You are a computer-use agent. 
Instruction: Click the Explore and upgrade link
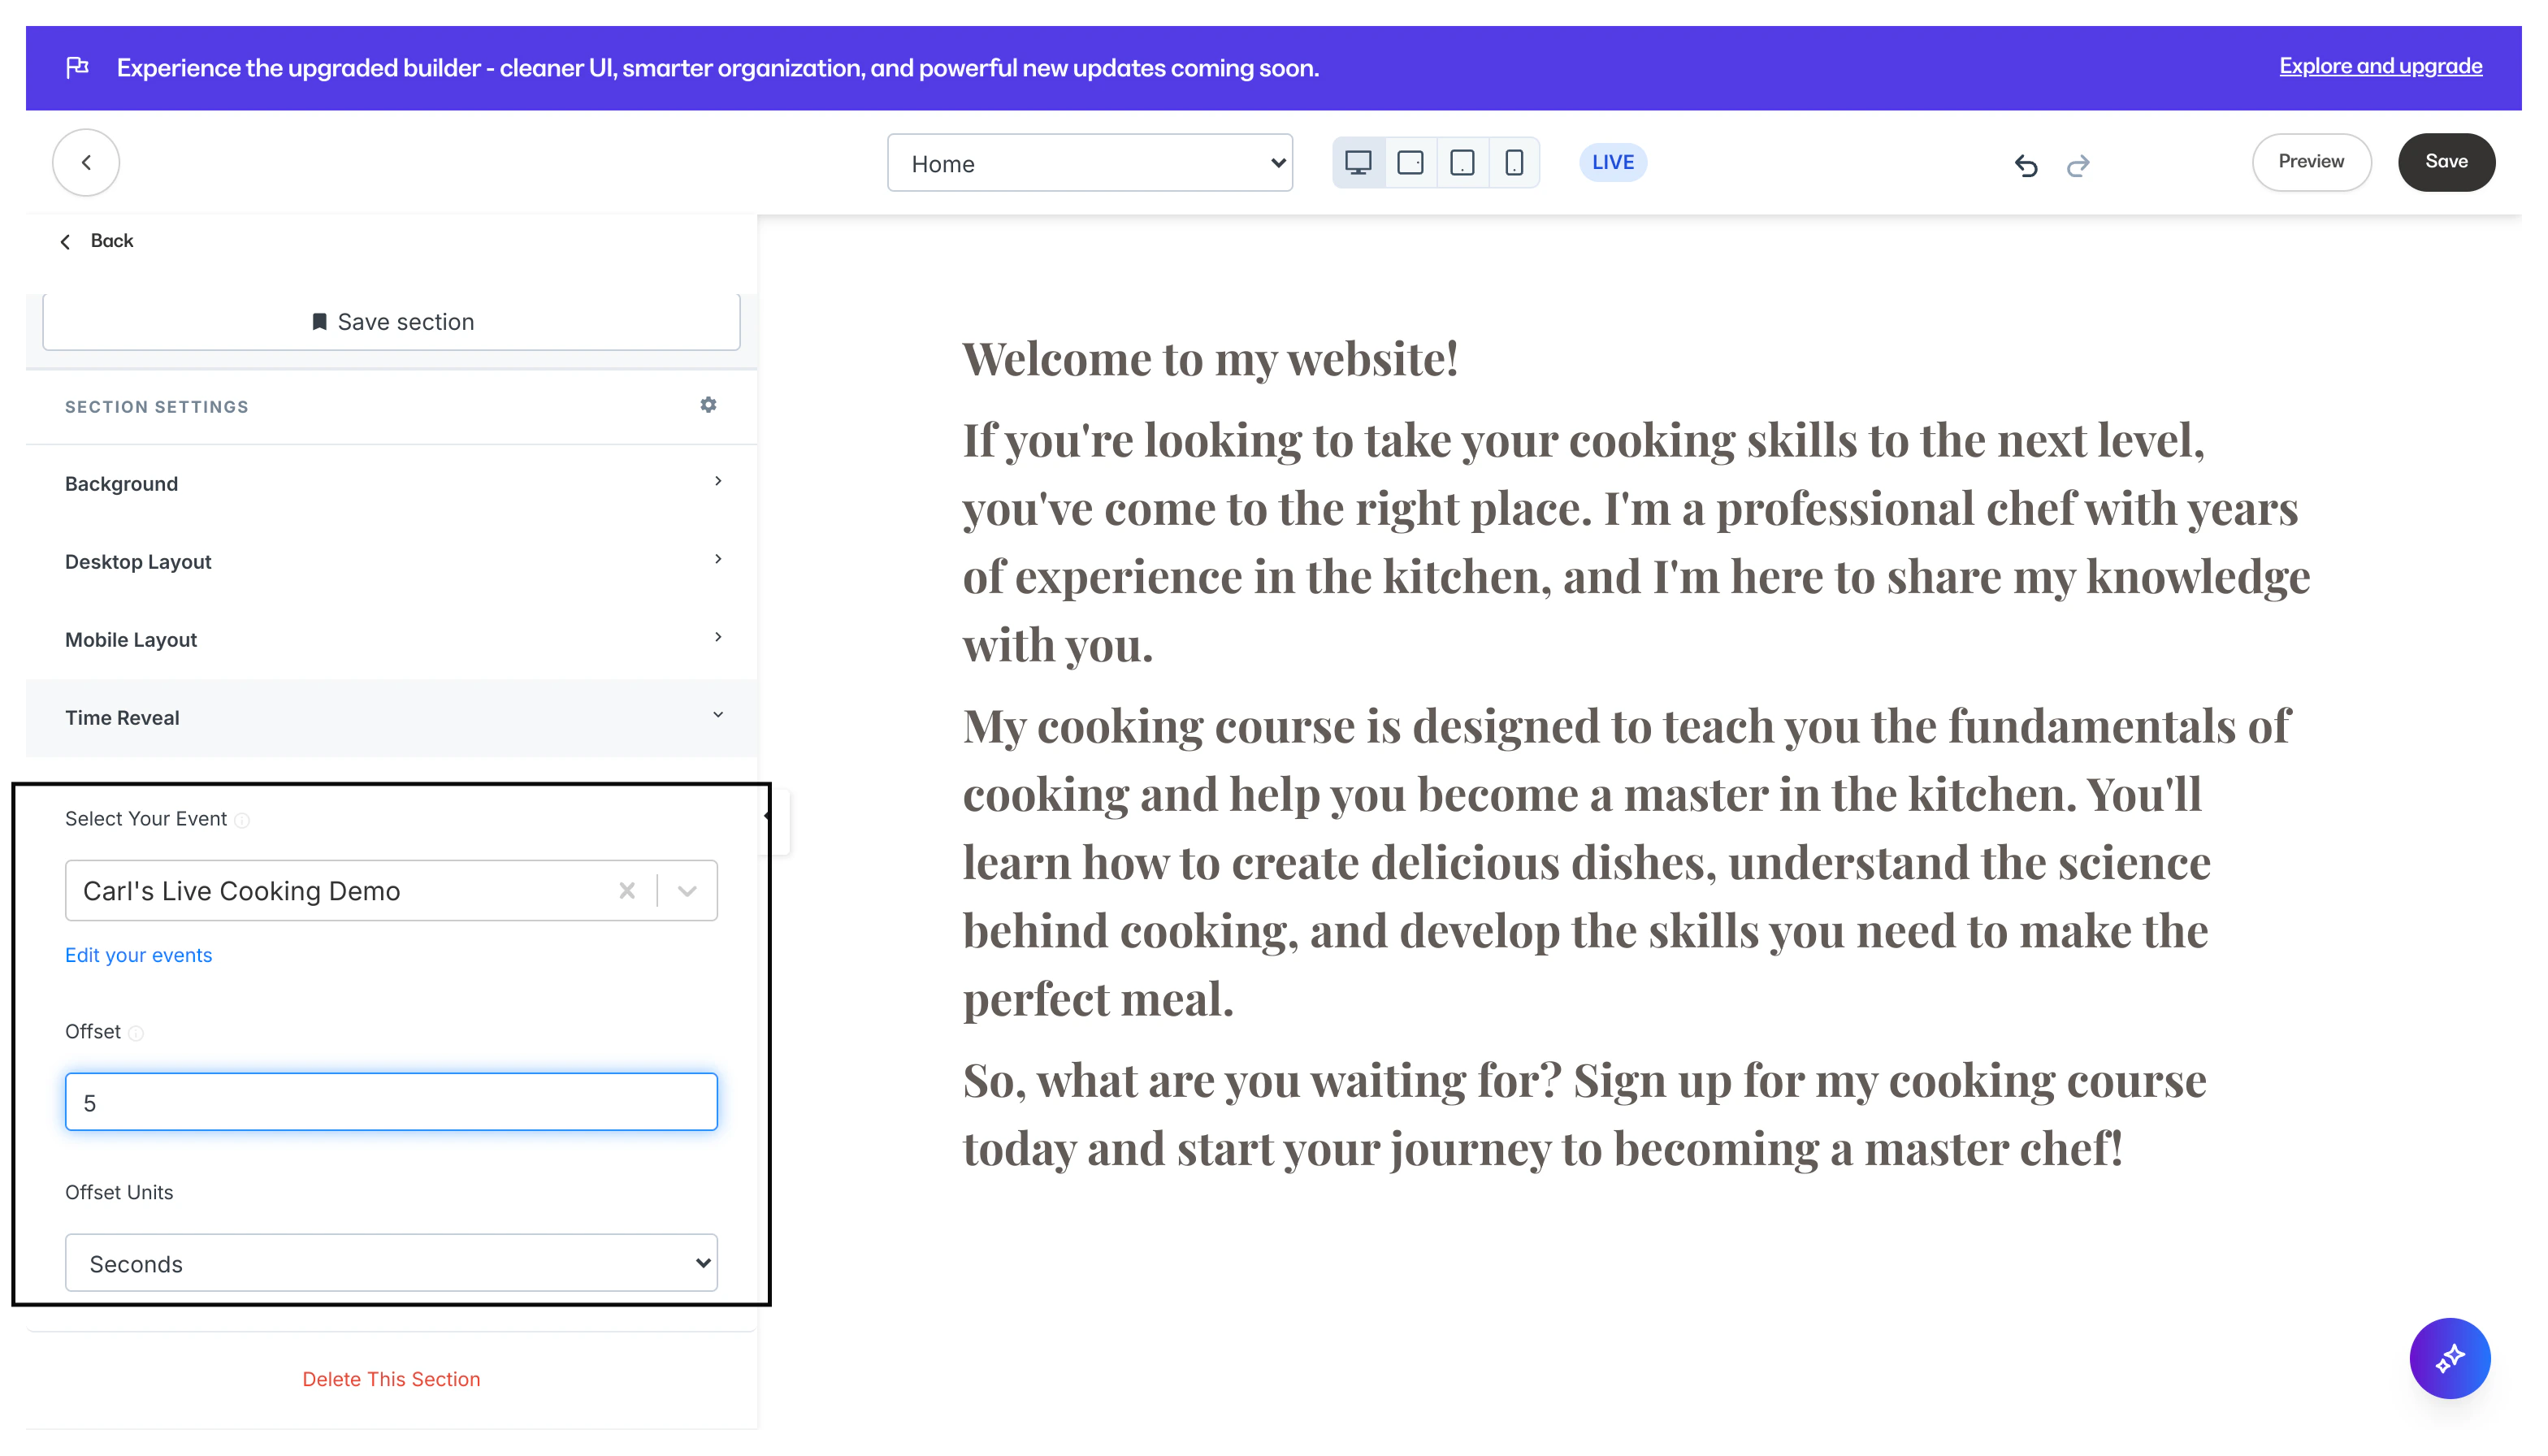[2380, 66]
